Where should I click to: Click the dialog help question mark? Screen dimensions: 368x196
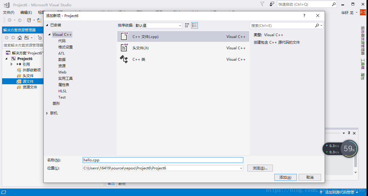pos(304,16)
